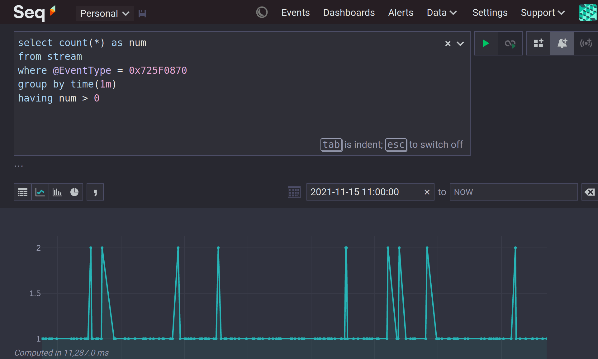Switch results to line chart view
This screenshot has height=359, width=598.
click(40, 192)
